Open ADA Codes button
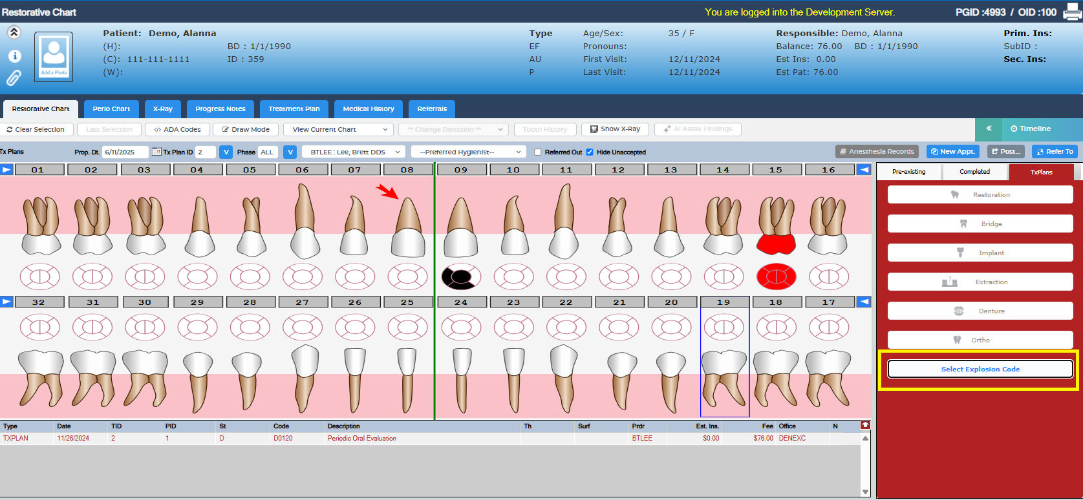This screenshot has width=1083, height=500. (x=177, y=129)
